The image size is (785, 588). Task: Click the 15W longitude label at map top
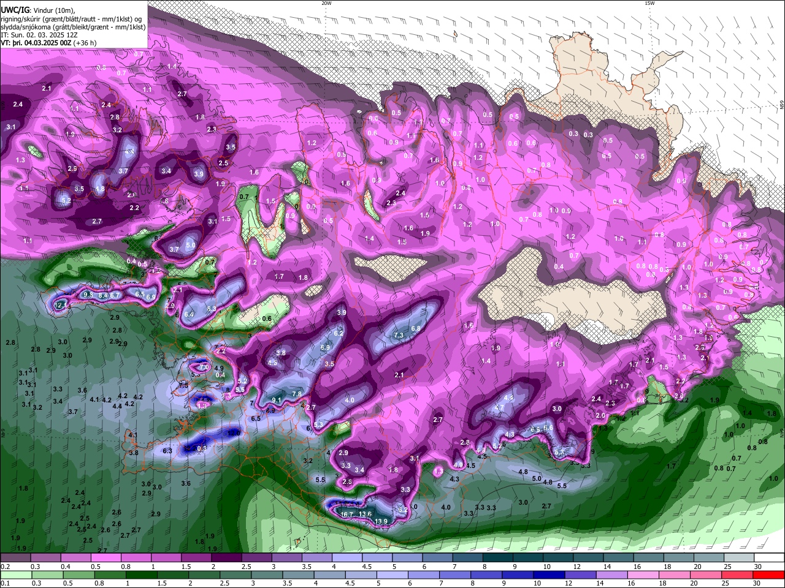(649, 3)
